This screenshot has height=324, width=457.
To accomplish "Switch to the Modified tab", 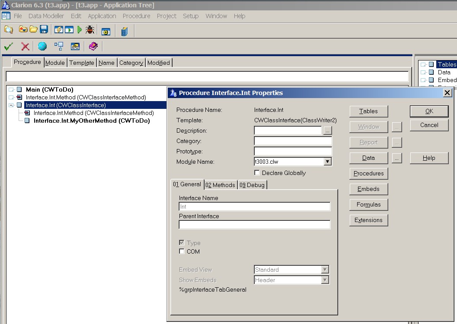I will 159,63.
